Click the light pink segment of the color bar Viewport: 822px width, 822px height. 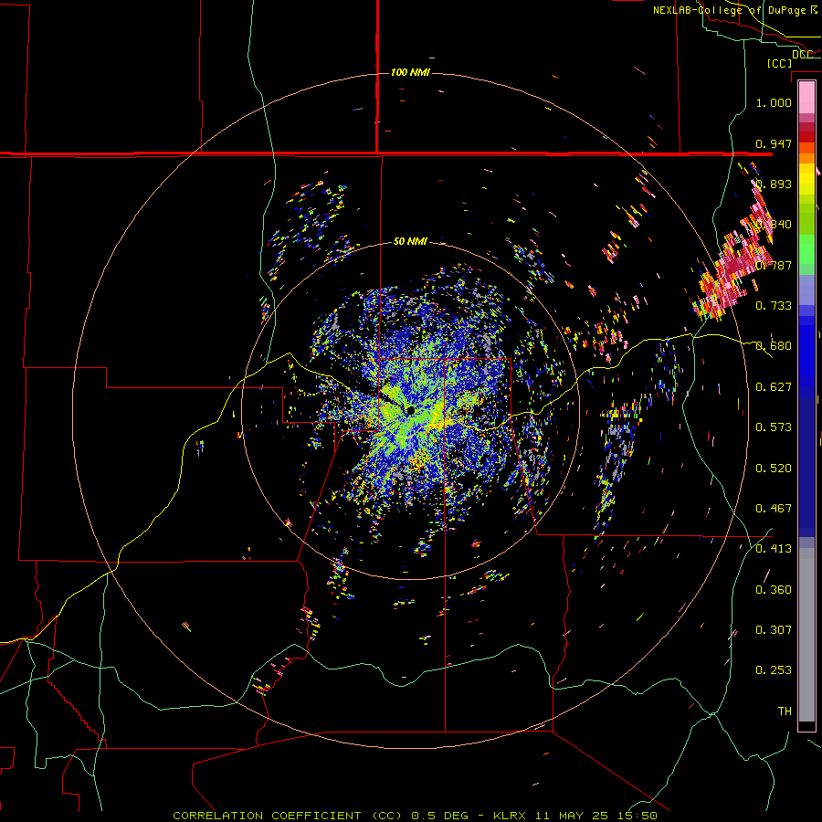coord(806,97)
